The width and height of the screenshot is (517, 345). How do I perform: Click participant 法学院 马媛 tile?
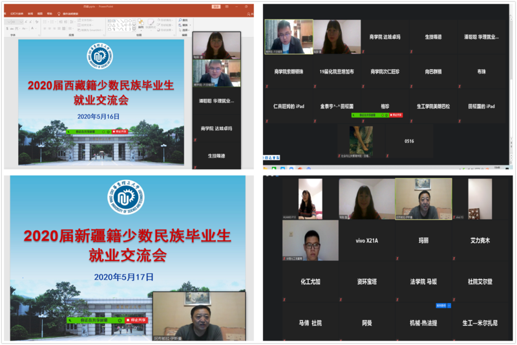423,282
